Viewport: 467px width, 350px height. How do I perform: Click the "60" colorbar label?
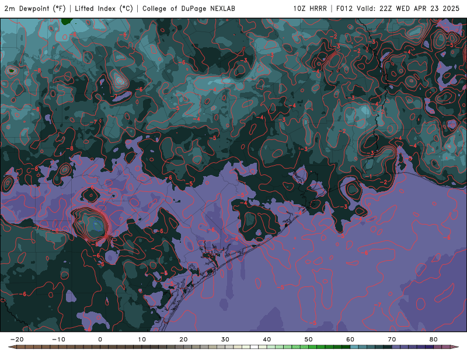[350, 339]
